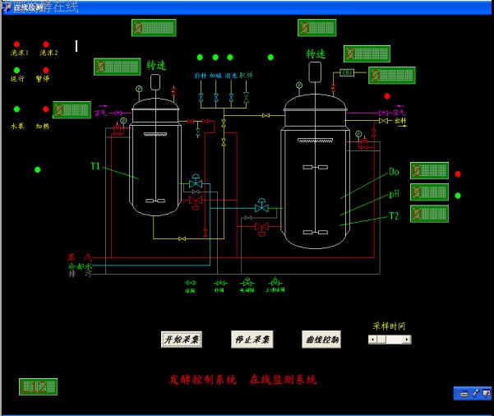This screenshot has width=494, height=416.
Task: Click the 加碱 alkali valve icon
Action: (x=216, y=98)
